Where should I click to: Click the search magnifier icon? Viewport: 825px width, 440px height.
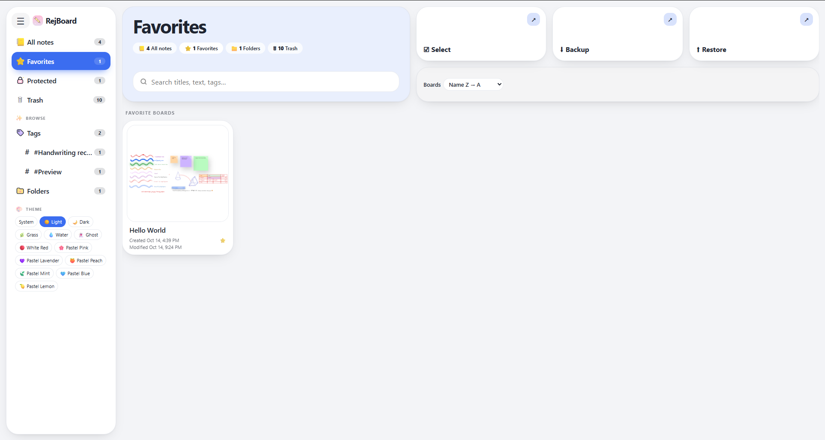pyautogui.click(x=144, y=82)
